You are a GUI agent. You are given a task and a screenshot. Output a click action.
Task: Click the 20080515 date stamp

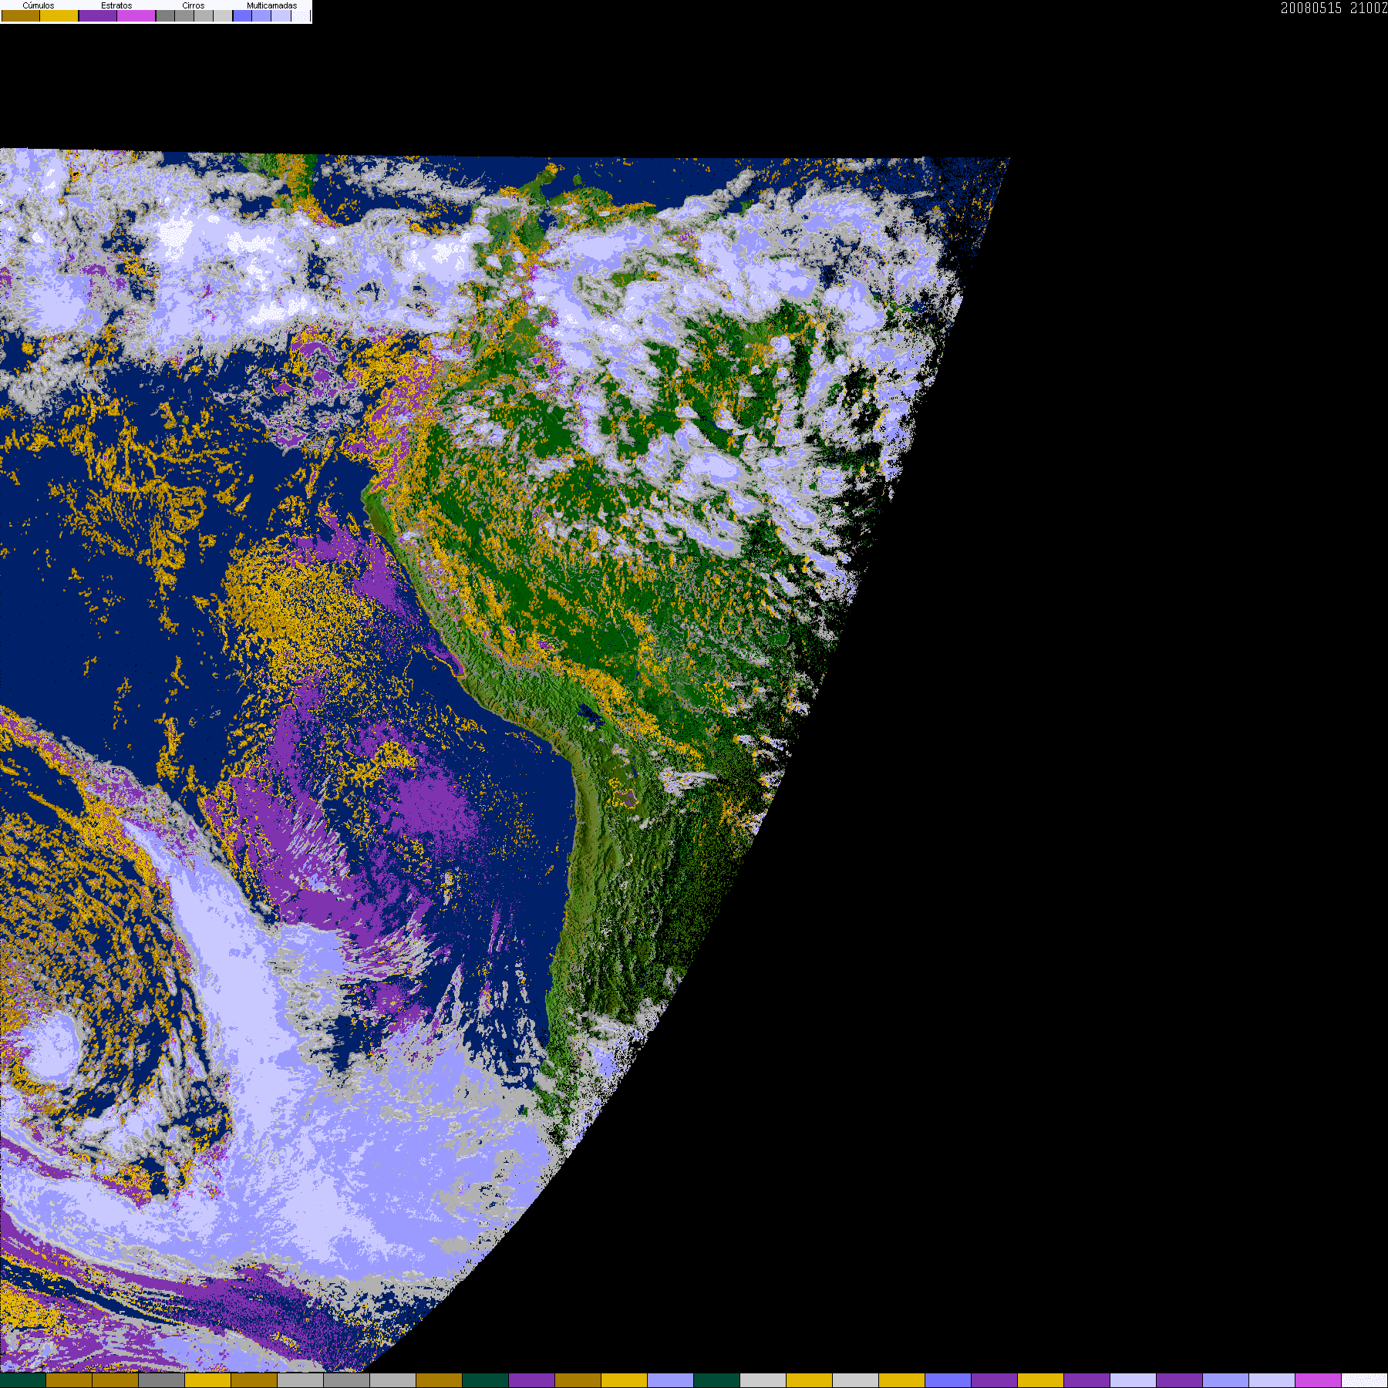[x=1311, y=8]
